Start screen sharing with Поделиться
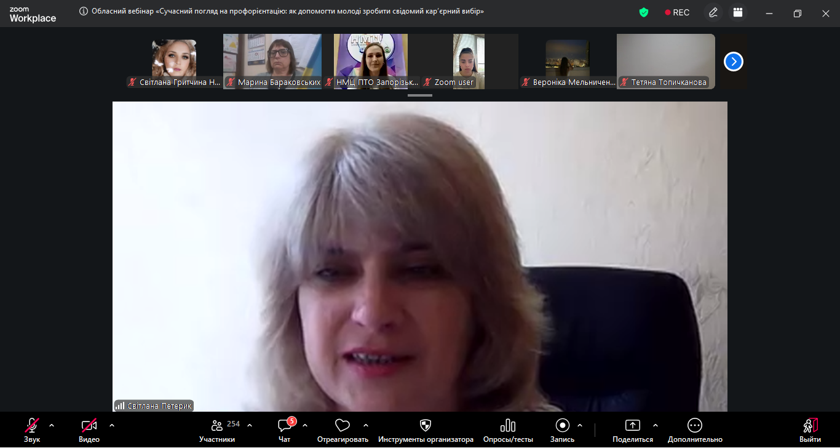Image resolution: width=840 pixels, height=448 pixels. pyautogui.click(x=633, y=430)
